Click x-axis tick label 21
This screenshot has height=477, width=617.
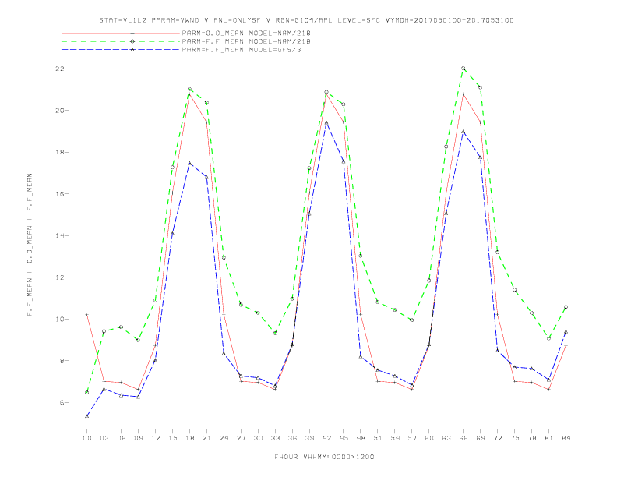pos(206,438)
